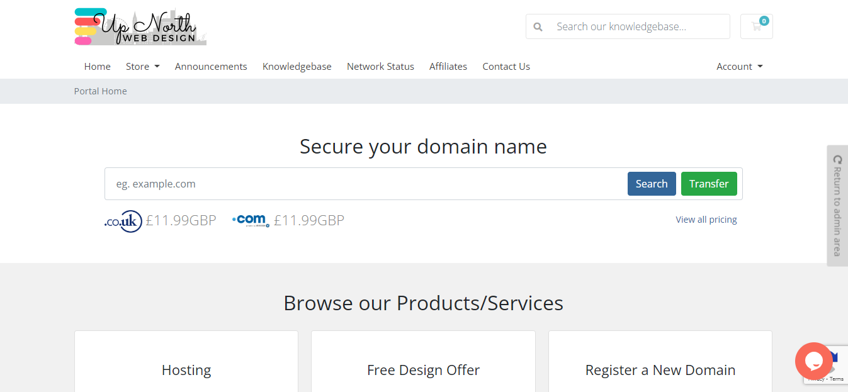The height and width of the screenshot is (392, 848).
Task: Expand the Account dropdown menu
Action: (740, 67)
